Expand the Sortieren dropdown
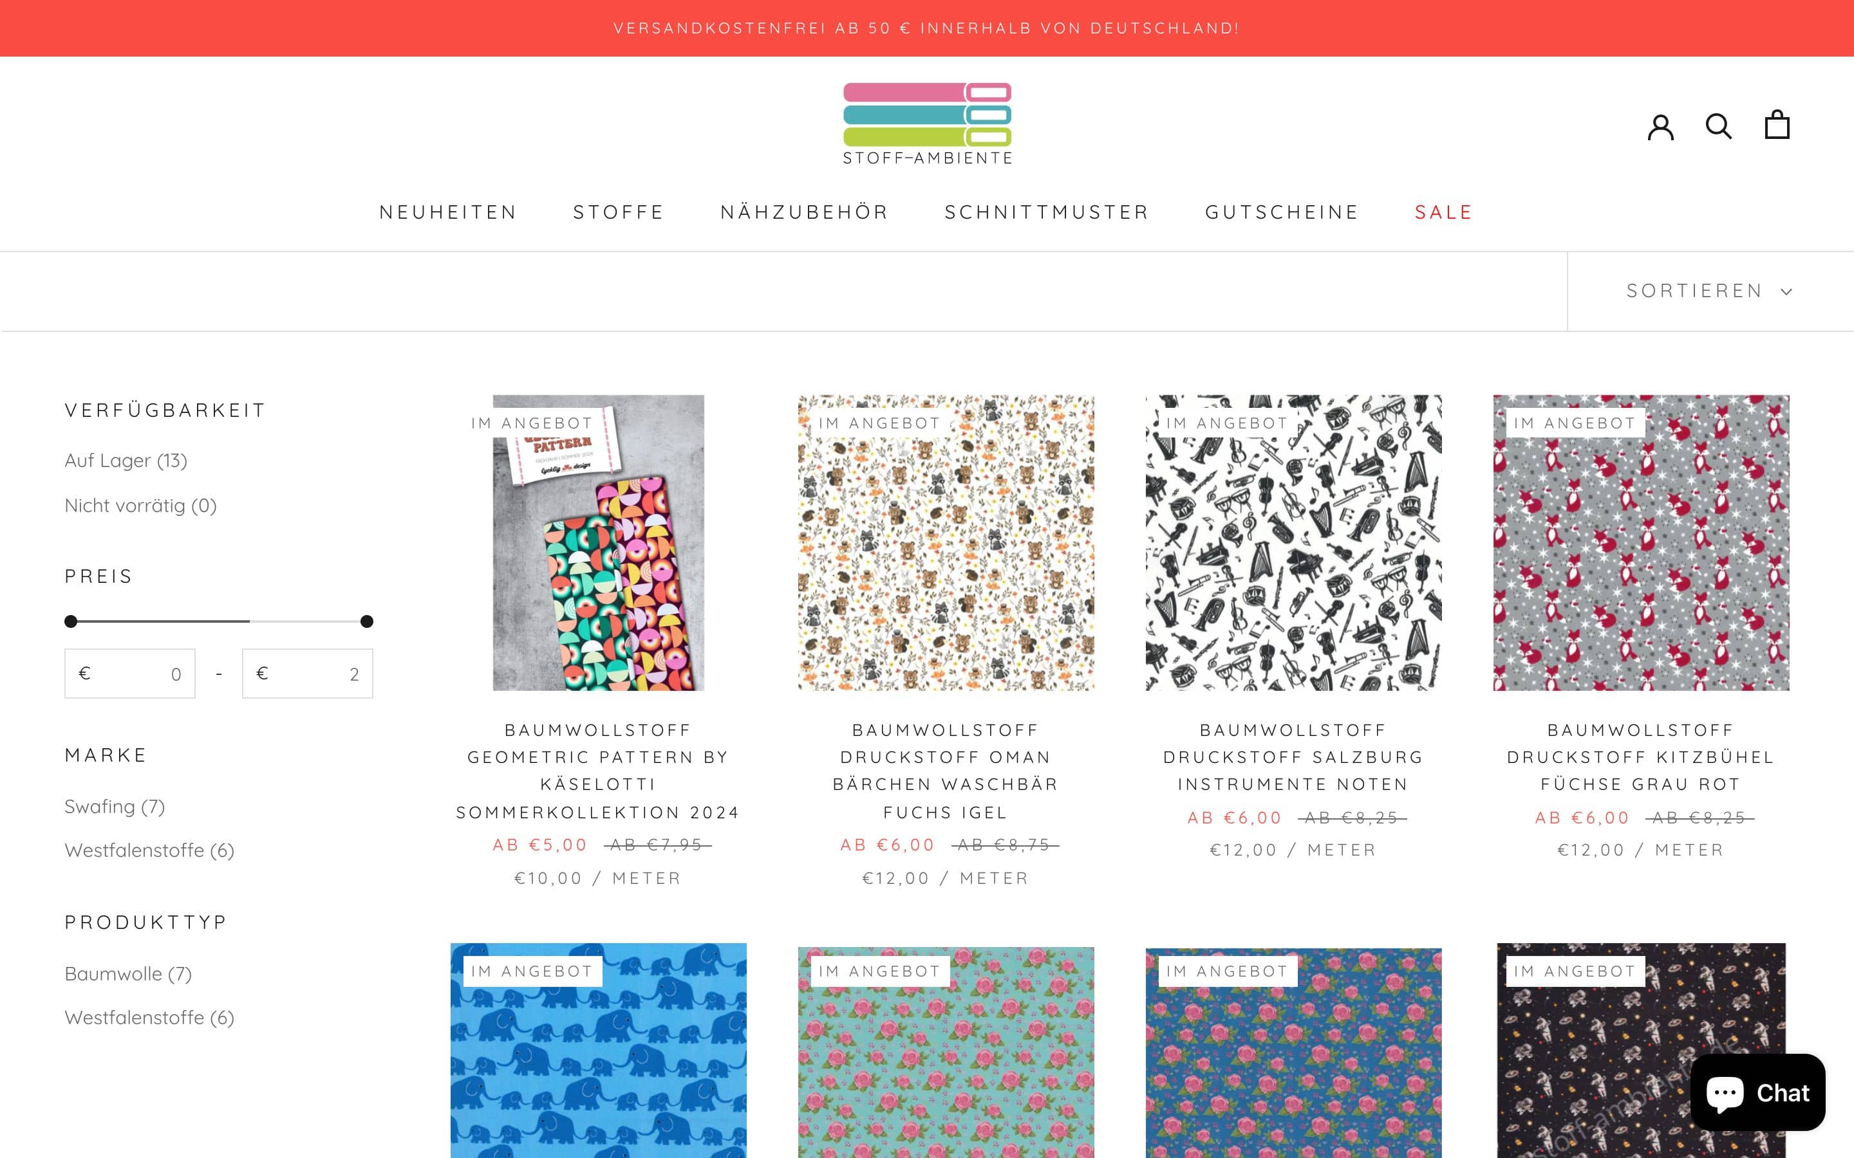The width and height of the screenshot is (1854, 1158). coord(1709,291)
